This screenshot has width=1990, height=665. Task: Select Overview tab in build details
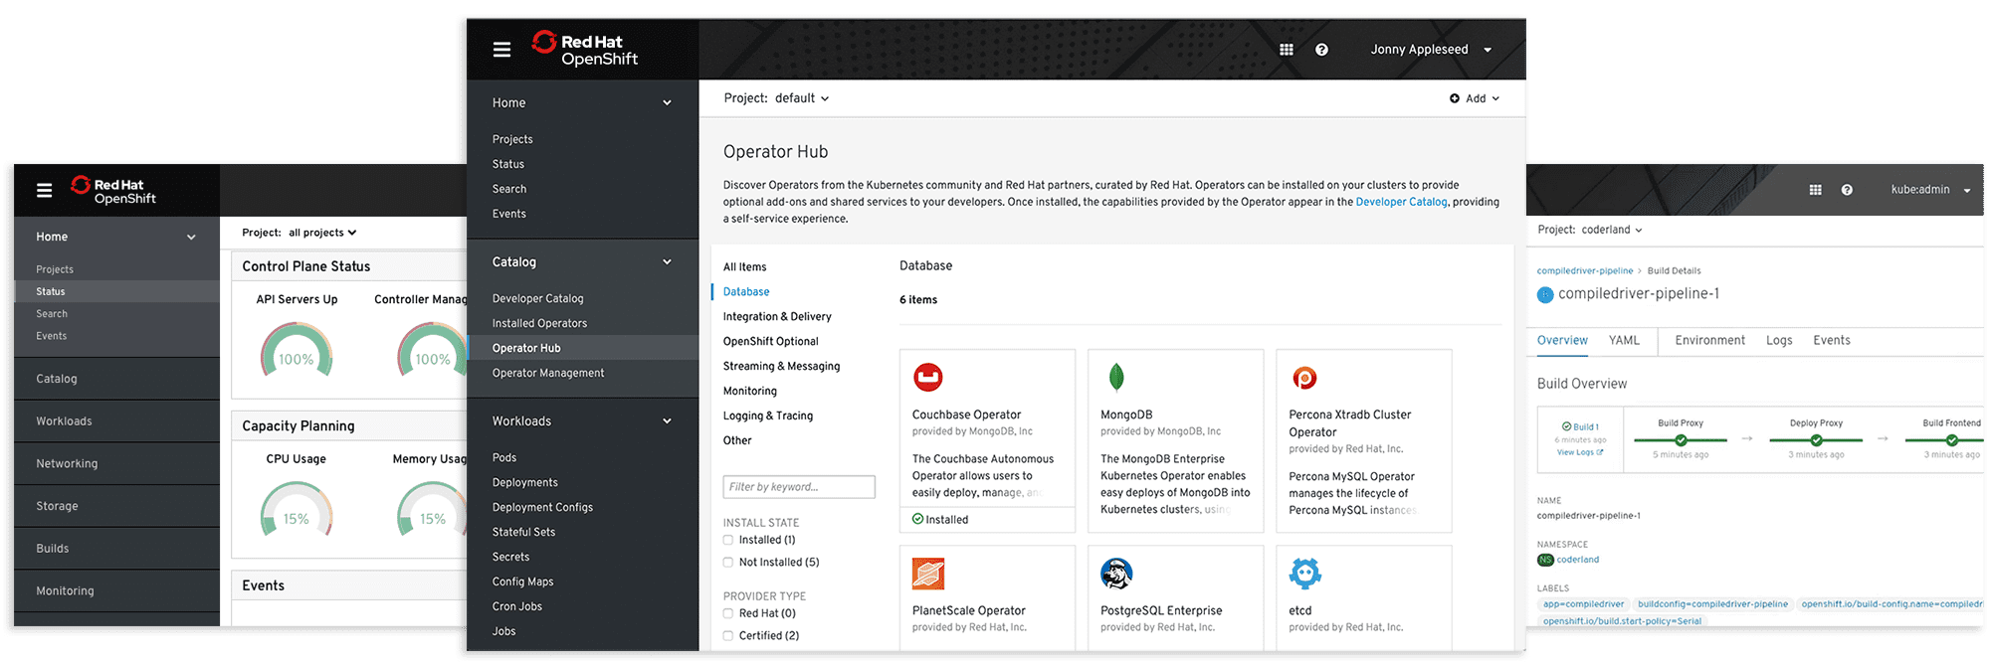(1562, 340)
